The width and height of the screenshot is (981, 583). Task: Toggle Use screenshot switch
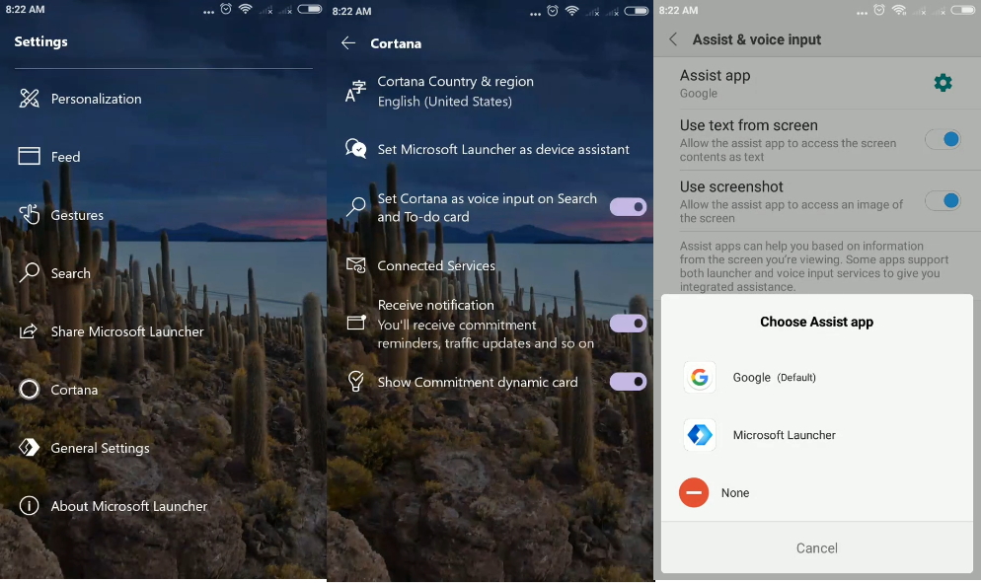pos(943,200)
